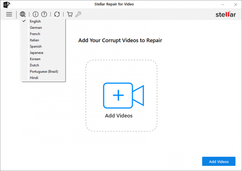Screen dimensions: 242x171
Task: Select Portuguese (Brazil) language
Action: [44, 71]
